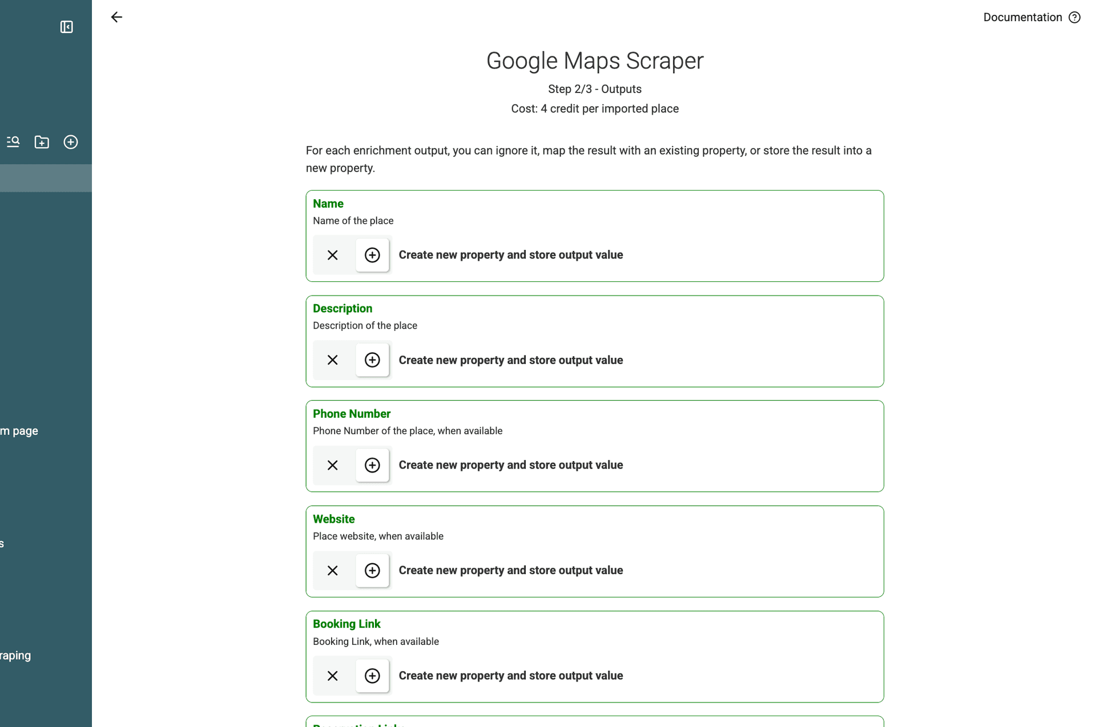The image size is (1096, 727).
Task: Click the circular plus icon in the sidebar
Action: point(71,142)
